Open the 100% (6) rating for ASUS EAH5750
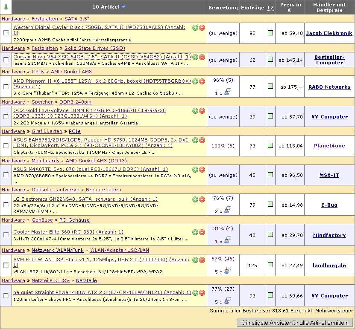 223,146
